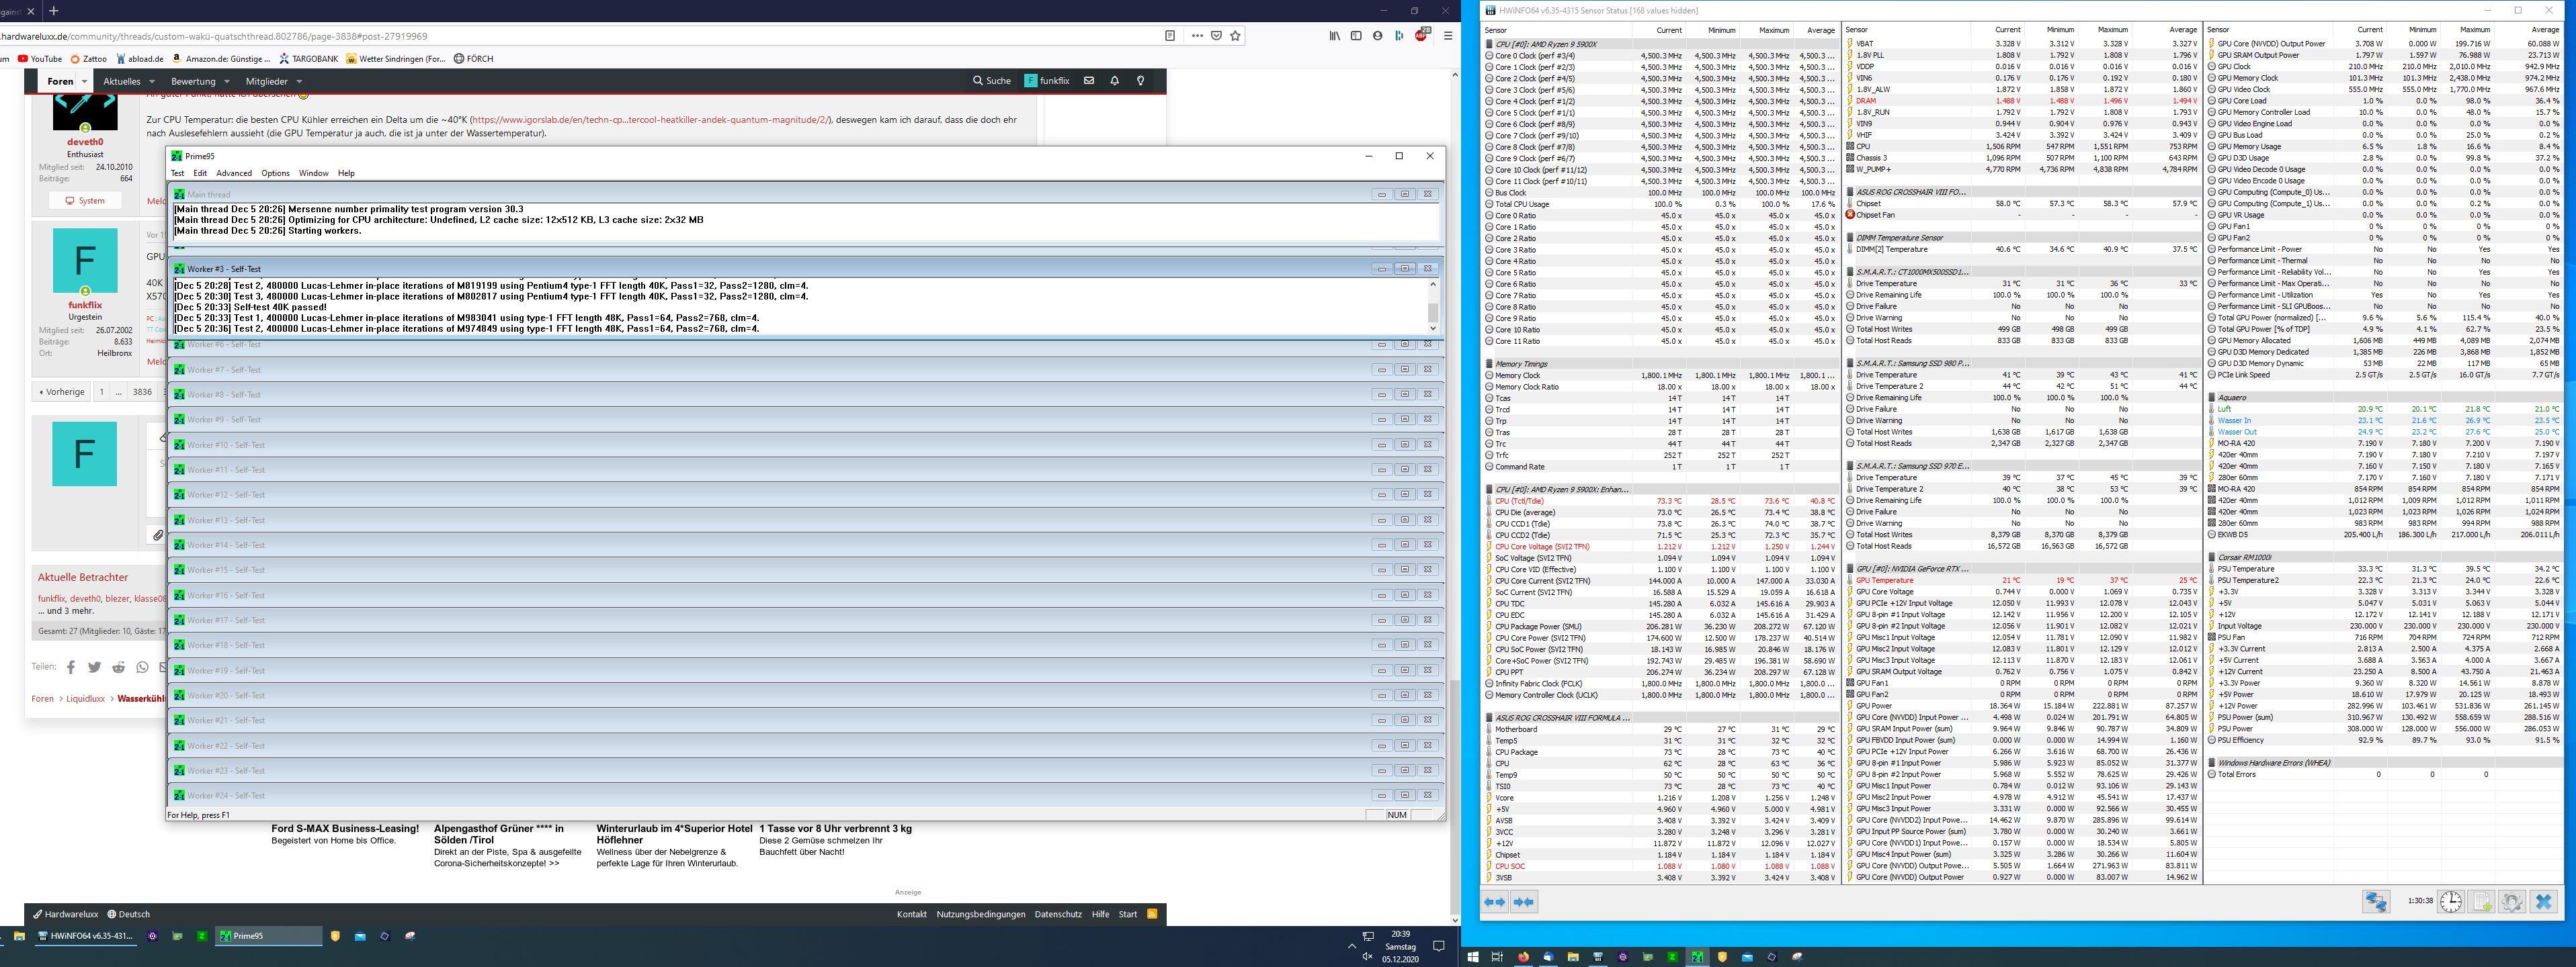Screen dimensions: 2576x967
Task: Open Prime95 Options menu
Action: click(x=275, y=173)
